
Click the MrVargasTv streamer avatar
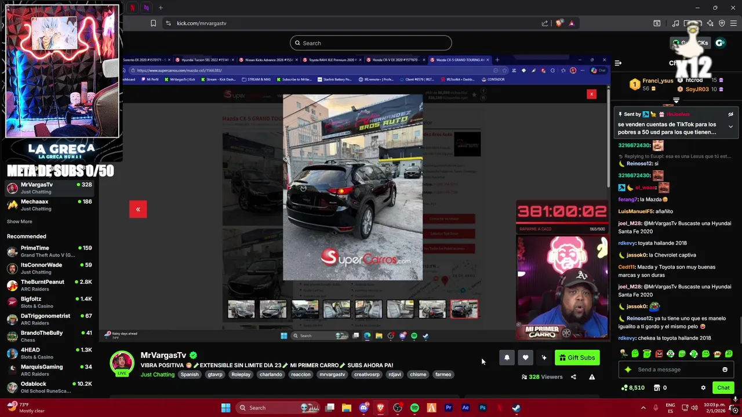122,364
